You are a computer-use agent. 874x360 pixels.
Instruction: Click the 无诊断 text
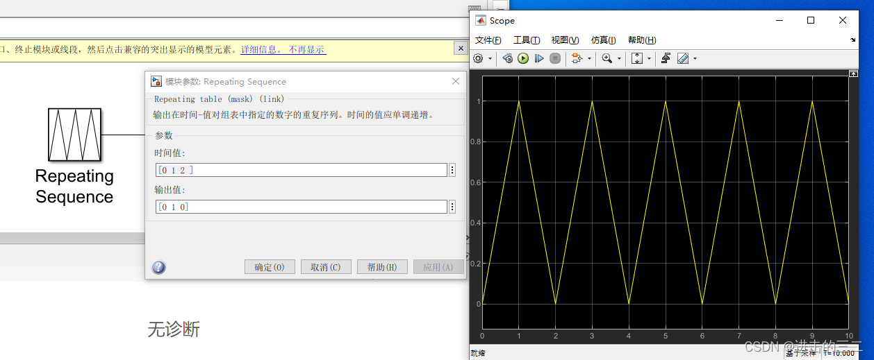174,329
